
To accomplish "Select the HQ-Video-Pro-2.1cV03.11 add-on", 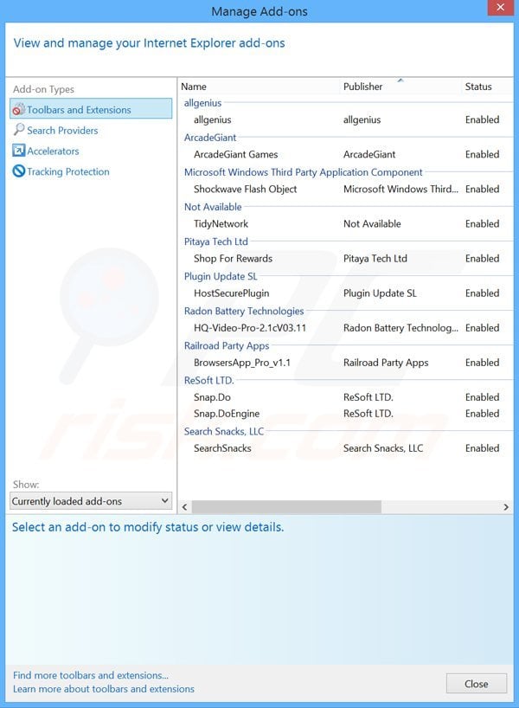I will [x=346, y=328].
